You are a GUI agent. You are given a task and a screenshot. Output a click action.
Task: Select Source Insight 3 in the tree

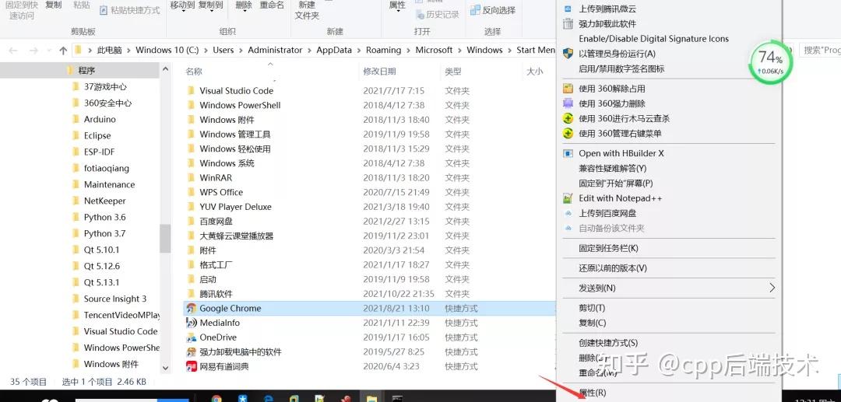click(114, 299)
